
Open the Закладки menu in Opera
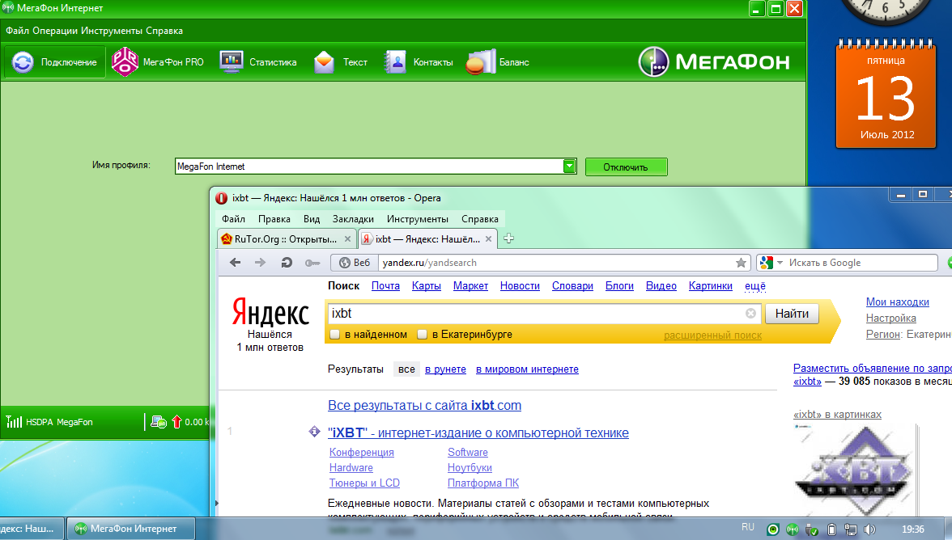pyautogui.click(x=353, y=219)
